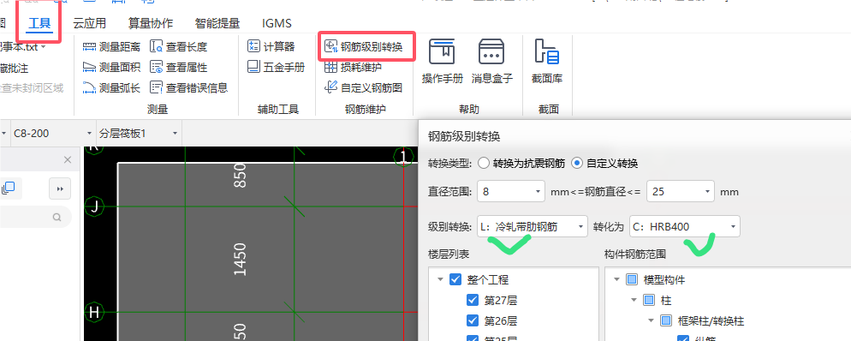This screenshot has height=341, width=851.
Task: Click the 构件钢筋范围 label
Action: tap(635, 254)
